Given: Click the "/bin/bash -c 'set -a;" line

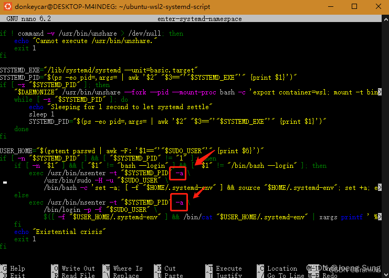Looking at the screenshot, I should click(213, 188).
